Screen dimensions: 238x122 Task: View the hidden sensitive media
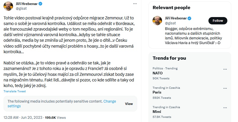pos(129,104)
